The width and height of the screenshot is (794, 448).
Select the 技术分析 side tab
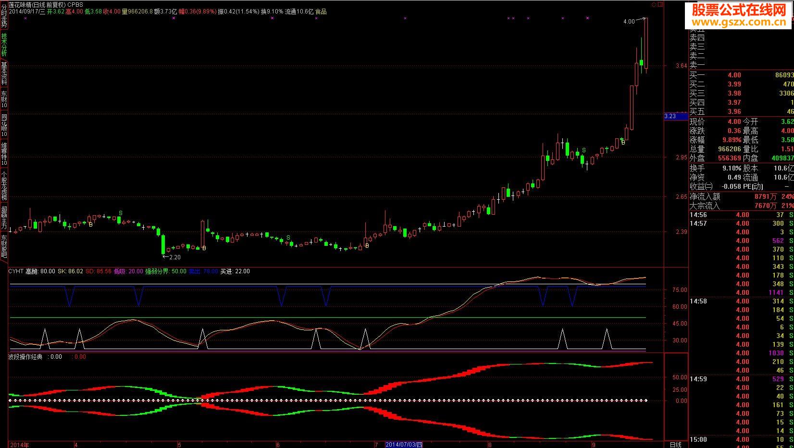click(4, 45)
